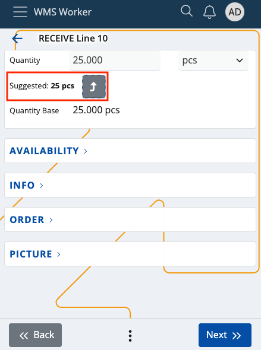Open search with the magnifier icon

tap(187, 11)
